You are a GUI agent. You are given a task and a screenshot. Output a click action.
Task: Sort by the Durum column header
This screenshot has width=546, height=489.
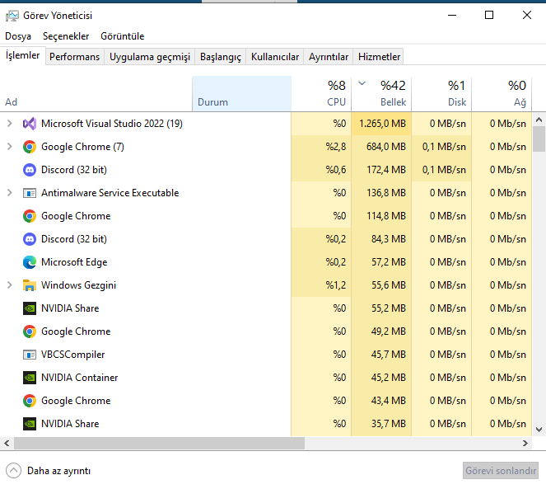point(241,94)
